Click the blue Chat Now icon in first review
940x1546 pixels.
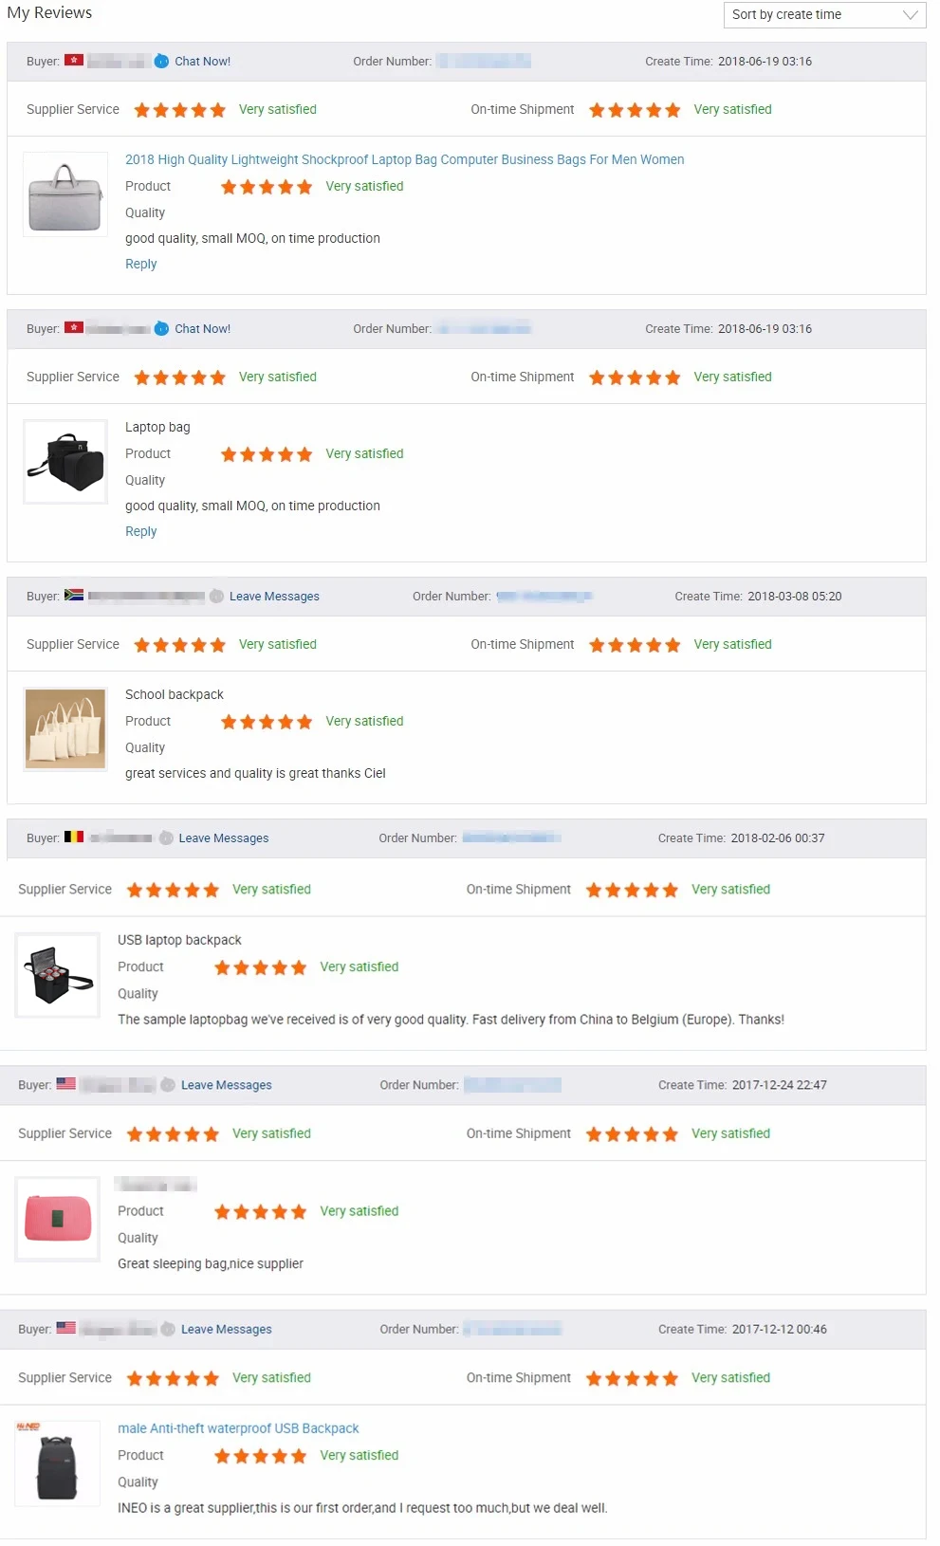pyautogui.click(x=162, y=62)
